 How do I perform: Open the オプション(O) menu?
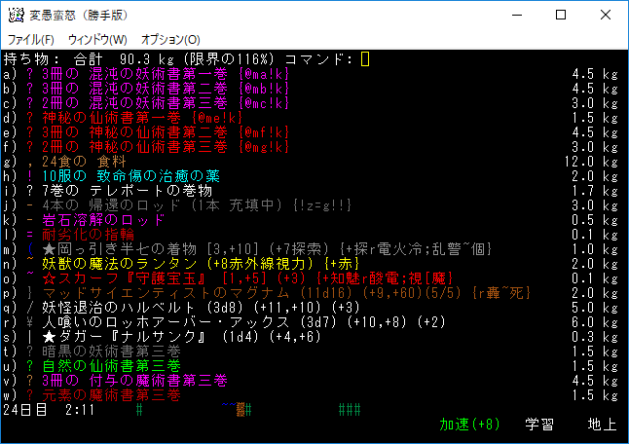(170, 39)
